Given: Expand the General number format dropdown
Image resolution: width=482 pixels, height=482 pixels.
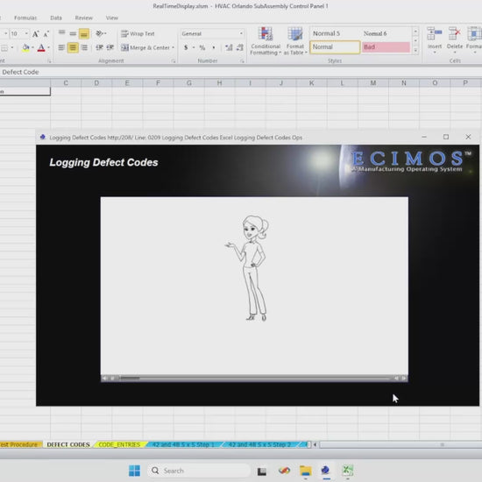Looking at the screenshot, I should click(x=241, y=33).
